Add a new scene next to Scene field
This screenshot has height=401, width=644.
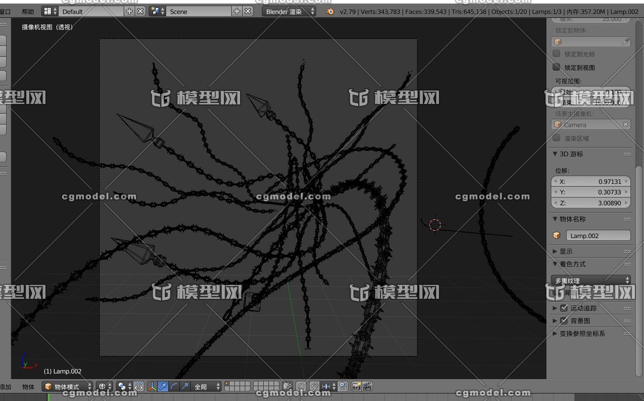point(237,11)
